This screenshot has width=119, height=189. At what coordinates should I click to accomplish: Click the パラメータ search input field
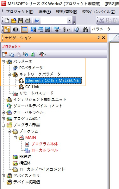[x=105, y=29]
